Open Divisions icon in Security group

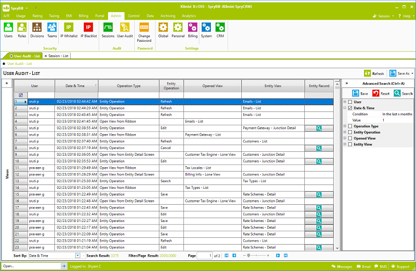point(37,28)
